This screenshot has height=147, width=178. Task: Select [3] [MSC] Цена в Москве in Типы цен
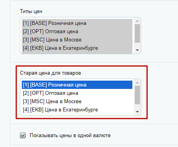coord(77,40)
